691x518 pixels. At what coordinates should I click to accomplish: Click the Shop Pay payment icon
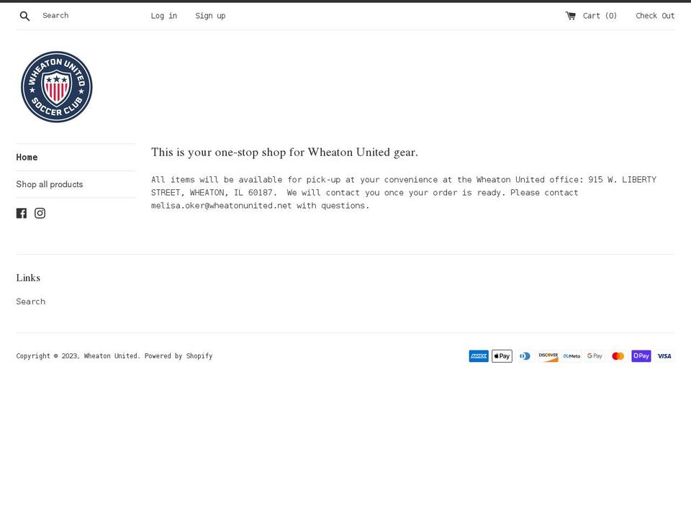pyautogui.click(x=641, y=356)
